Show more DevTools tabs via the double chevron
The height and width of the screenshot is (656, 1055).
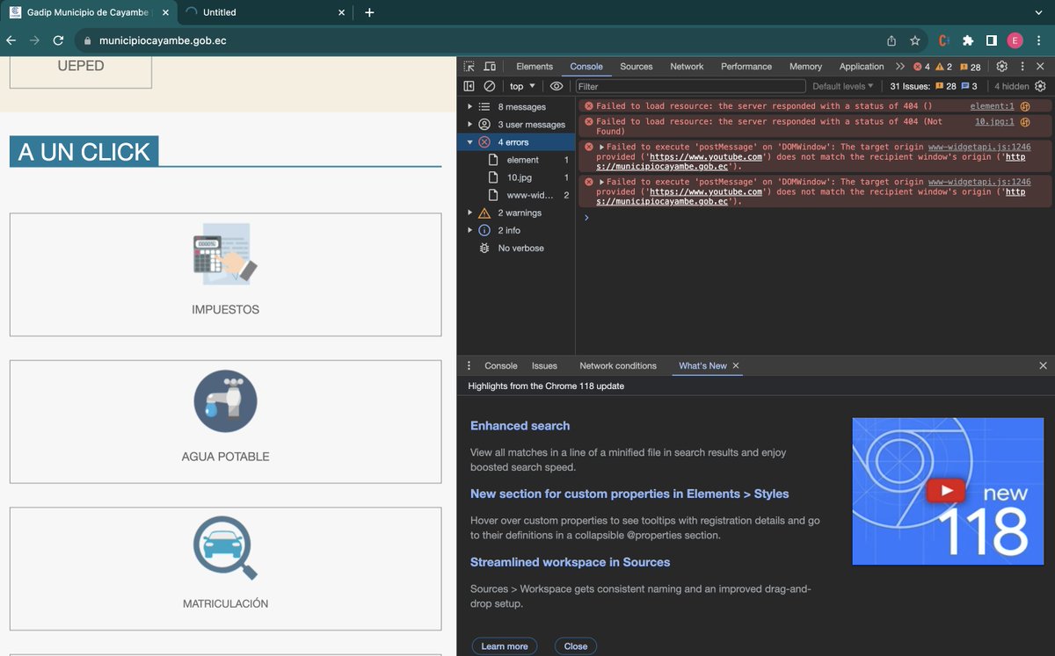point(900,66)
